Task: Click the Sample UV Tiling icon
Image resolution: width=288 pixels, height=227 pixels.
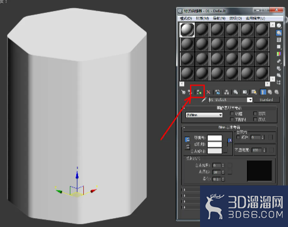Action: [279, 47]
